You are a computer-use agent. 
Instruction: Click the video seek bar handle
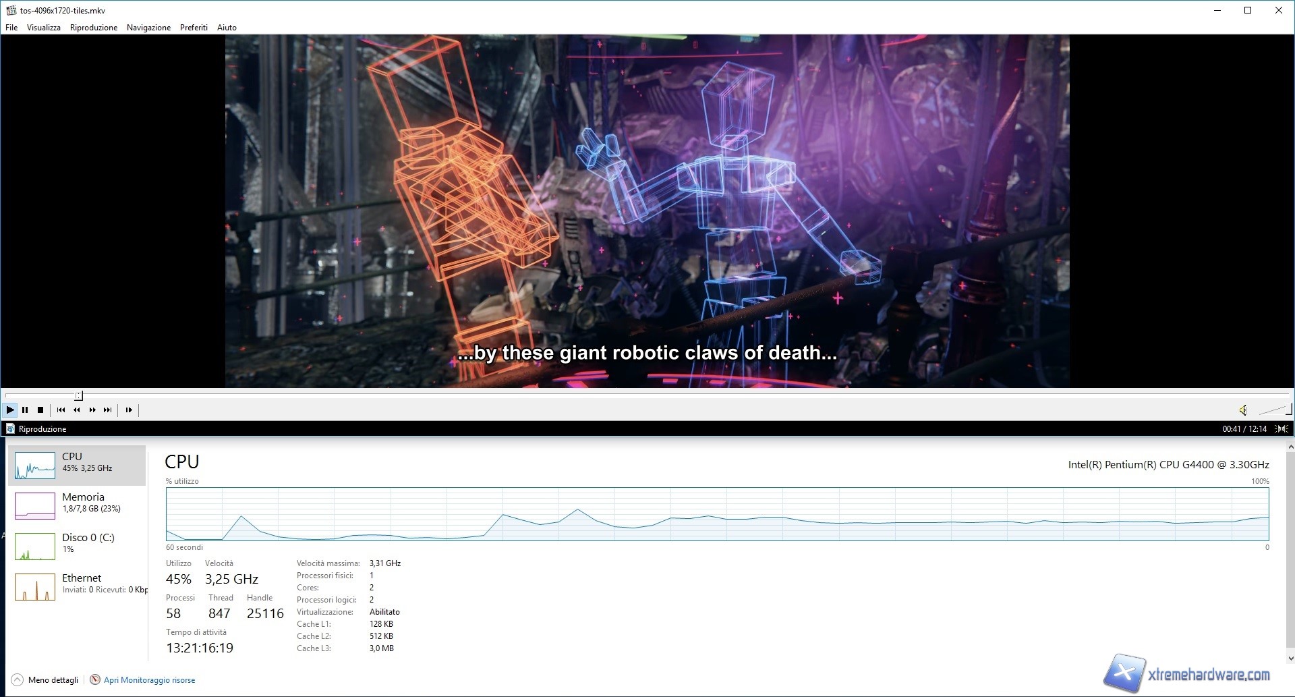(79, 395)
